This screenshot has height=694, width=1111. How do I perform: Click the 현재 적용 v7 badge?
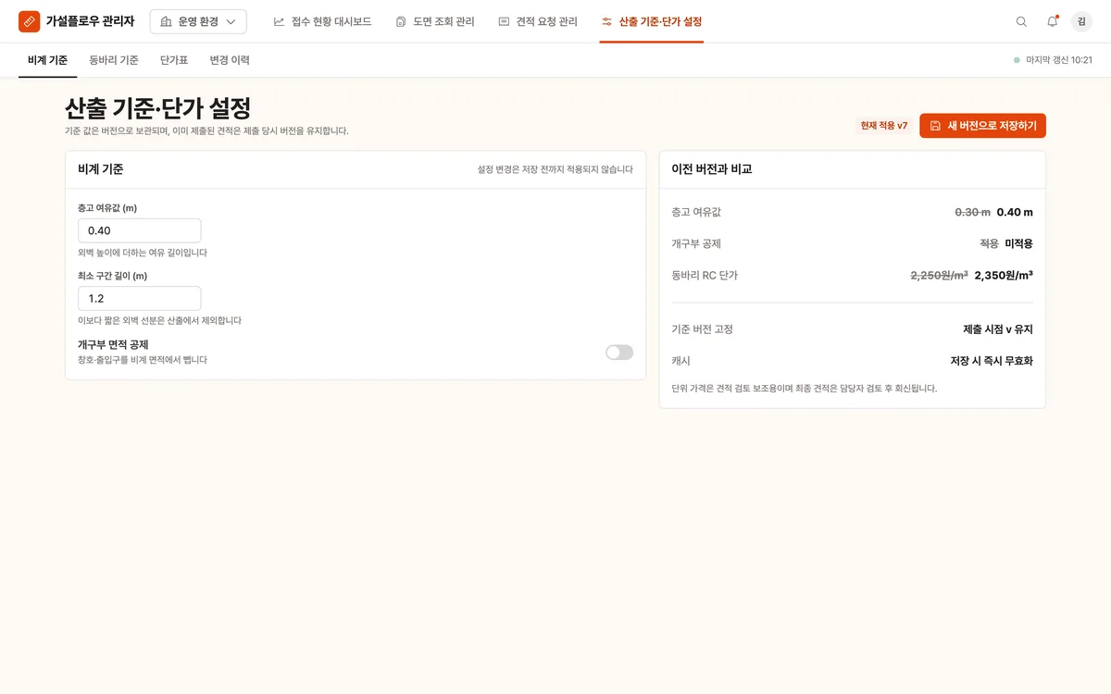[884, 126]
